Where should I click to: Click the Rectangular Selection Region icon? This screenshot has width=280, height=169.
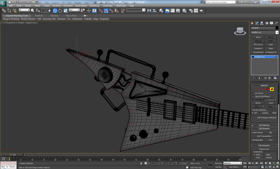tap(43, 10)
